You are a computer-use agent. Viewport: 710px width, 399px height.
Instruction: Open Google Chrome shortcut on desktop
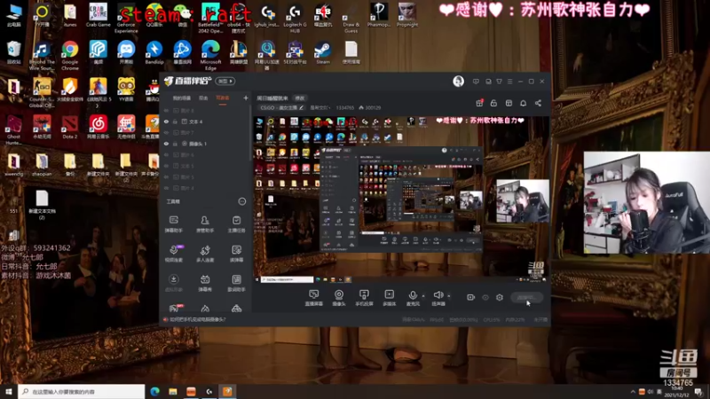point(70,55)
